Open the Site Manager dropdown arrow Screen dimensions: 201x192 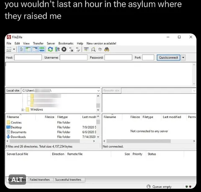[14, 49]
